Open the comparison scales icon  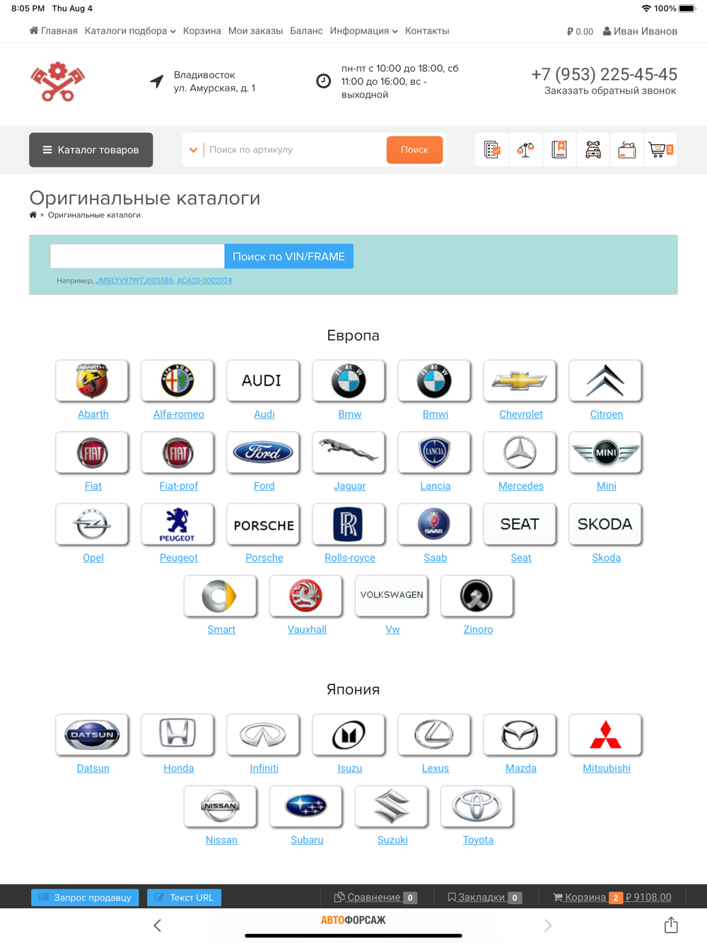pyautogui.click(x=525, y=150)
